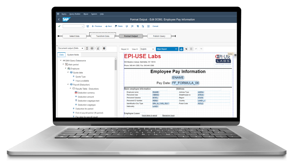Click the Detail section tag
The width and height of the screenshot is (291, 168).
(x=230, y=54)
